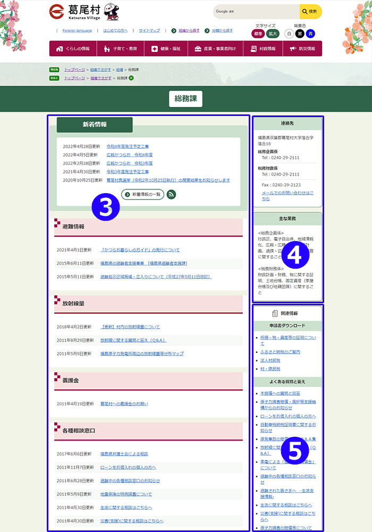Click 組織でさがす in the 現在地 breadcrumb row
372x532 pixels.
(100, 70)
